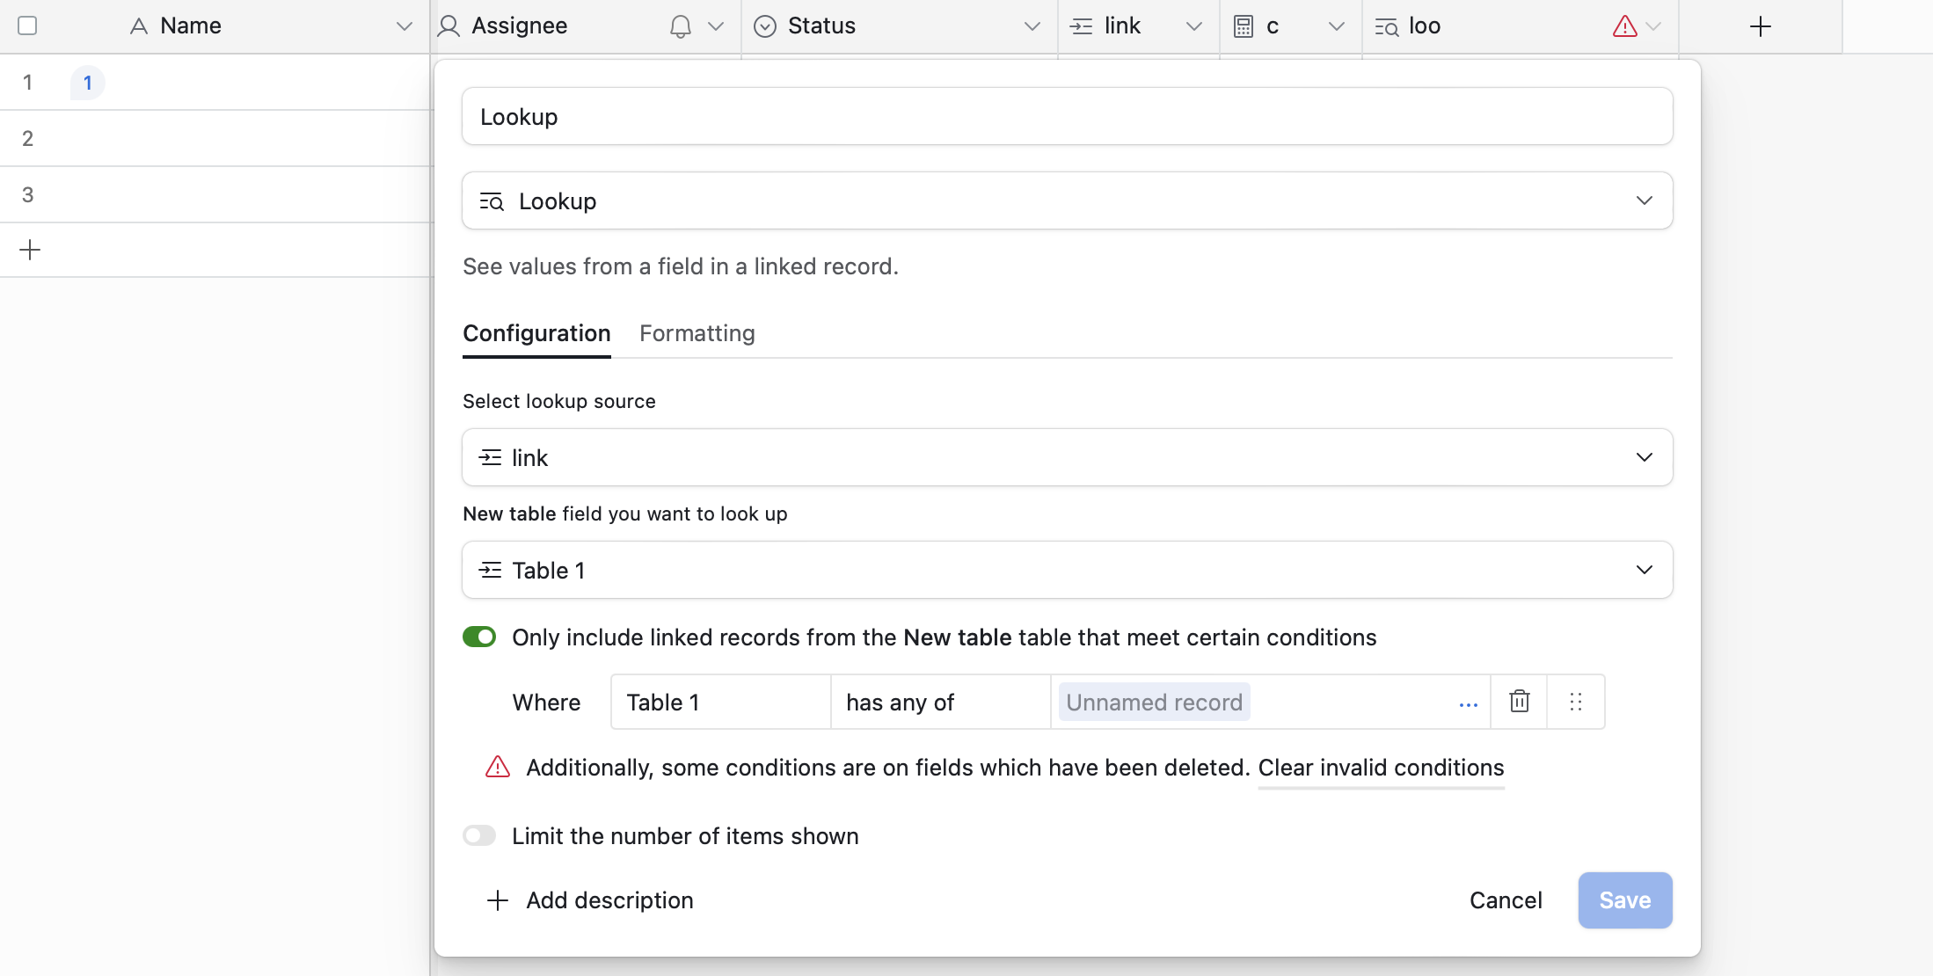This screenshot has height=976, width=1933.
Task: Click the warning triangle icon in error message
Action: [495, 767]
